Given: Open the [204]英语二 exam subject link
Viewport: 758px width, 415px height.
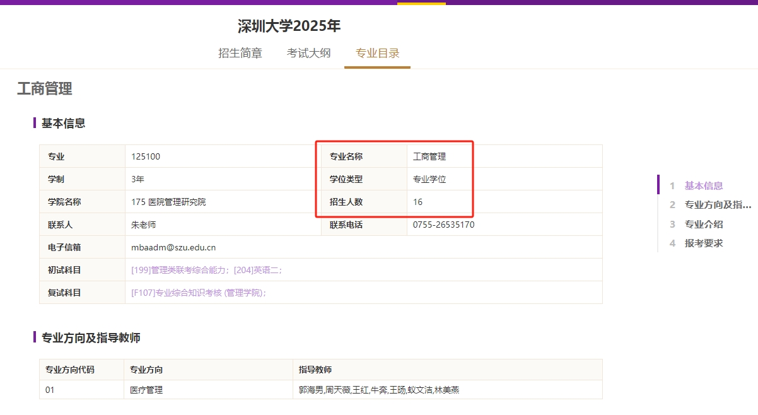Looking at the screenshot, I should [256, 270].
